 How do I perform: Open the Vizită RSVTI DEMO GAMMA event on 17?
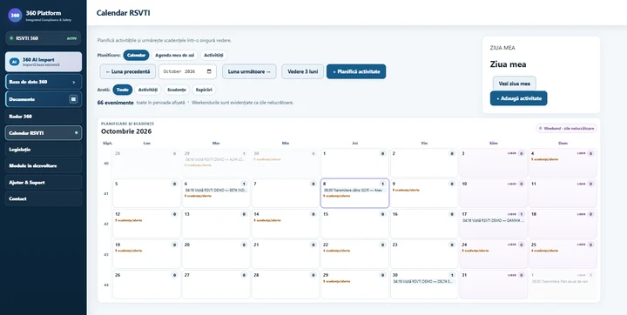(x=494, y=220)
